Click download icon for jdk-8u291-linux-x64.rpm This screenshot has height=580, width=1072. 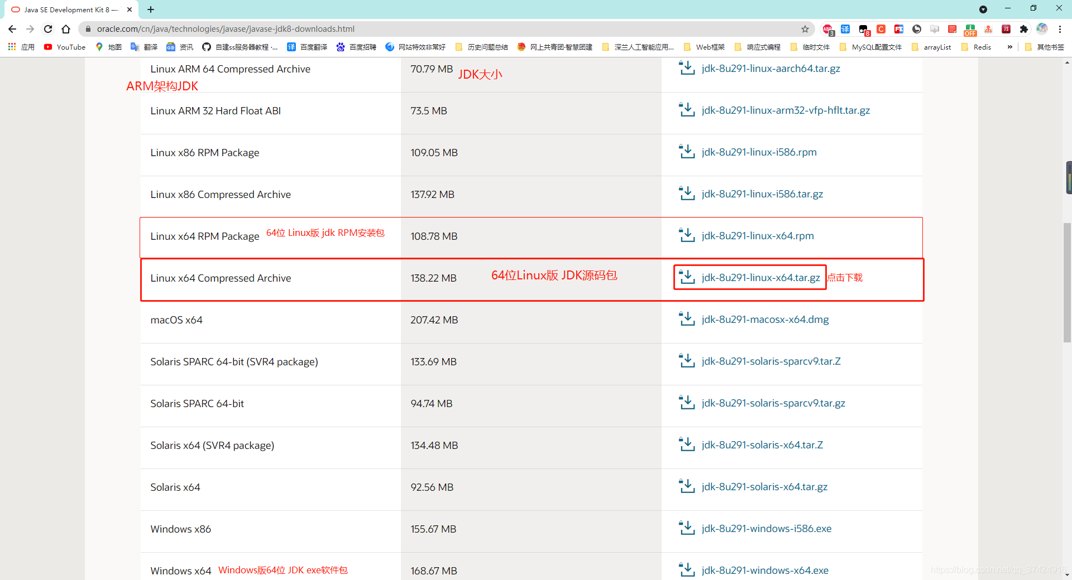pos(686,235)
